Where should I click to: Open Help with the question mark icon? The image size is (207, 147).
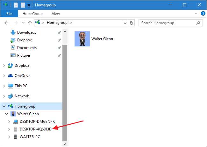coord(203,13)
